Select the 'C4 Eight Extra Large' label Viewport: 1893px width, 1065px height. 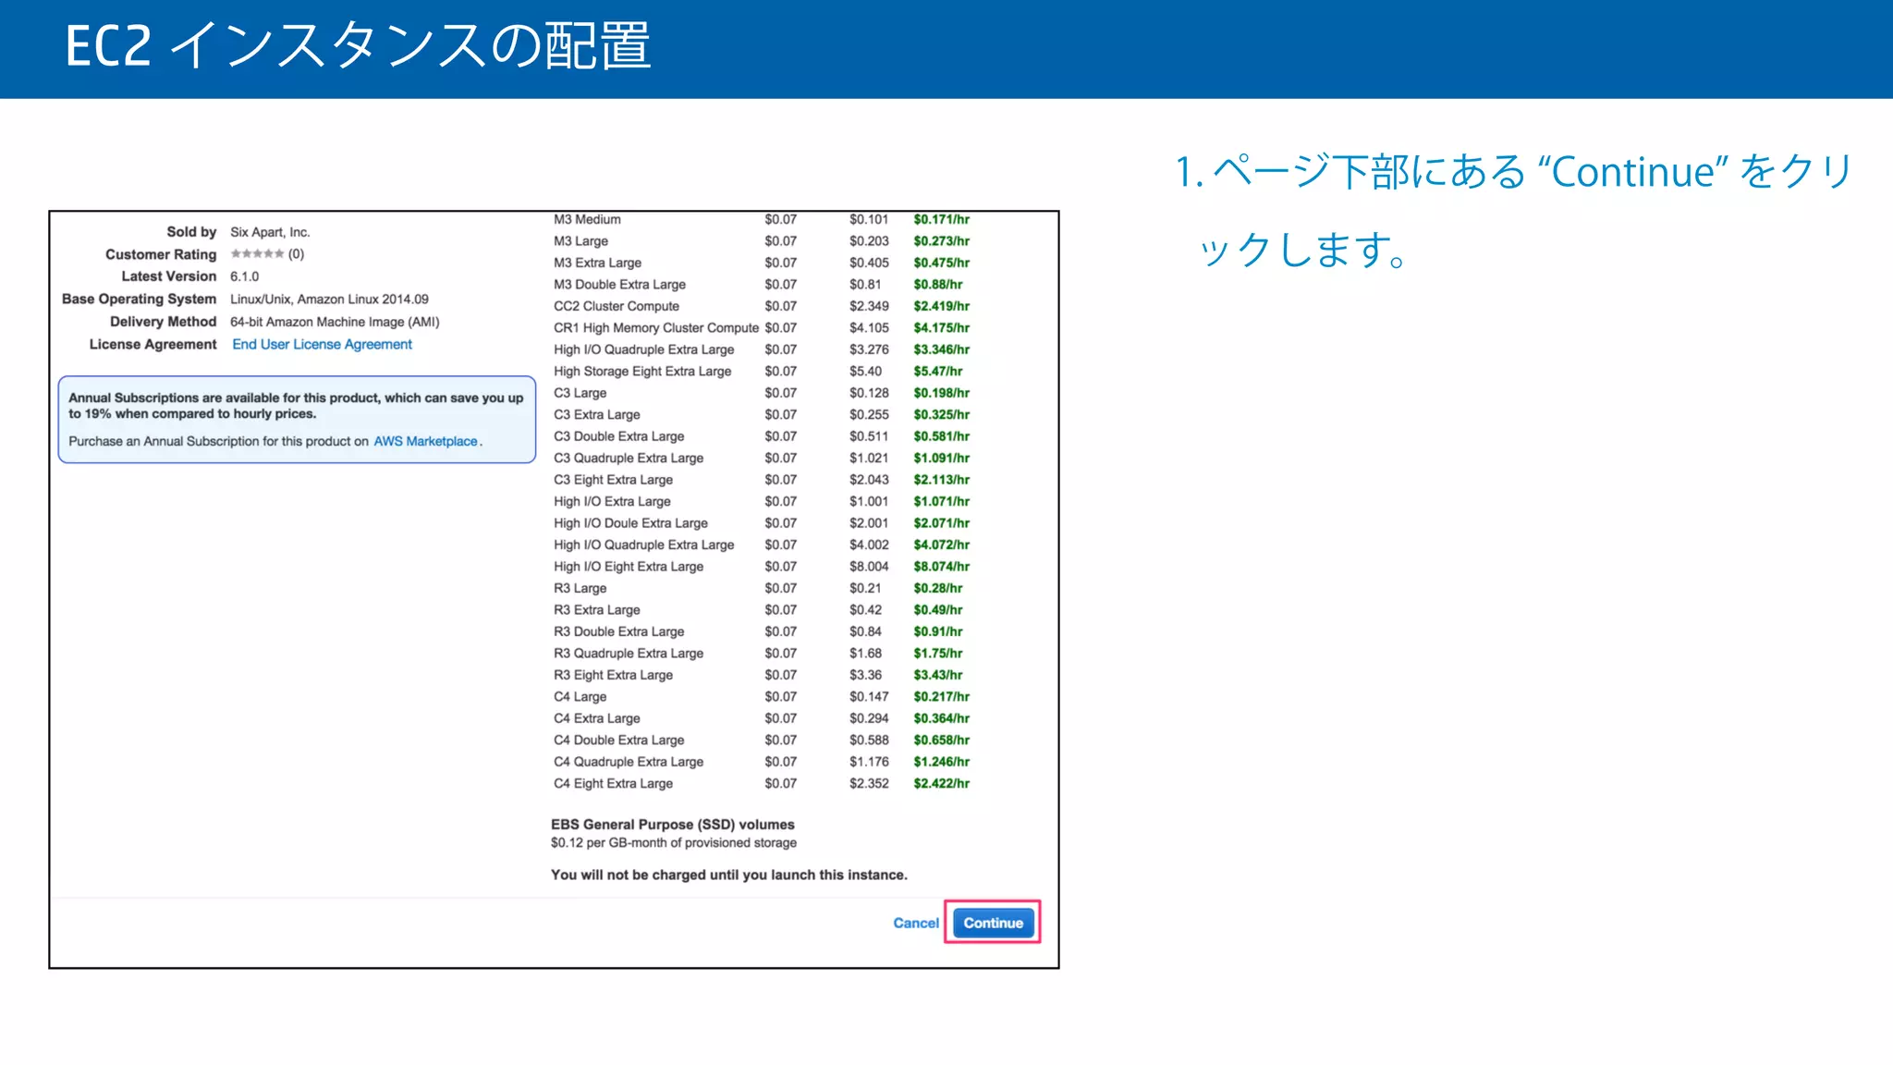pos(613,784)
